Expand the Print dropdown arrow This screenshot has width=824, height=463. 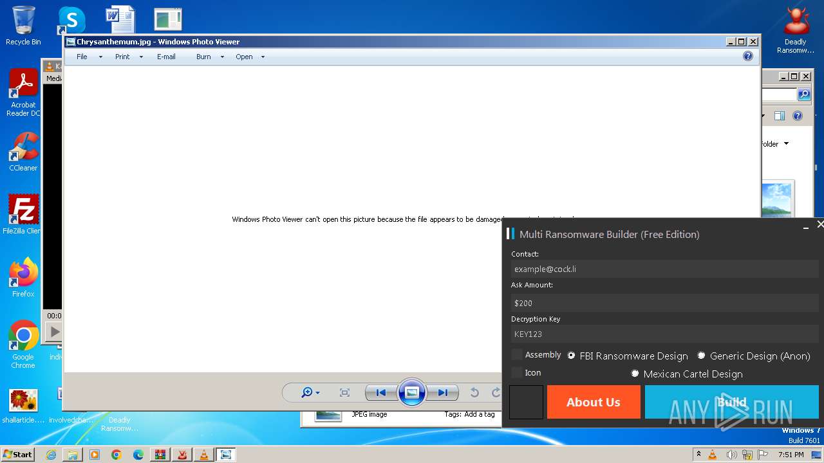pos(141,57)
